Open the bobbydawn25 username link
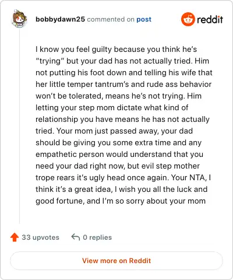 [60, 19]
